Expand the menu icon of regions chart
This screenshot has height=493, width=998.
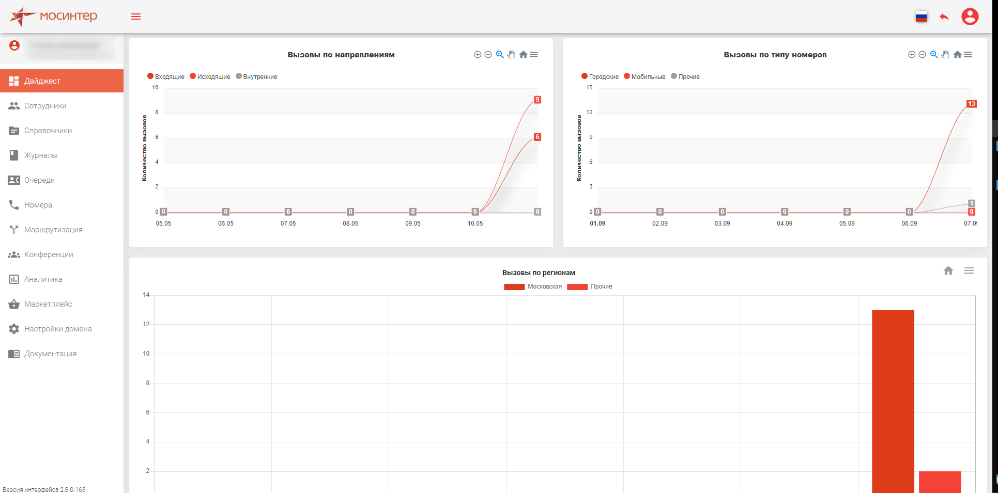coord(969,271)
